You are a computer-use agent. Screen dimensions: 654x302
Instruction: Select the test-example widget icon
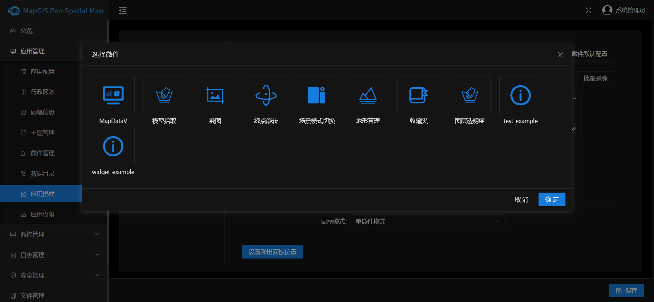point(520,95)
